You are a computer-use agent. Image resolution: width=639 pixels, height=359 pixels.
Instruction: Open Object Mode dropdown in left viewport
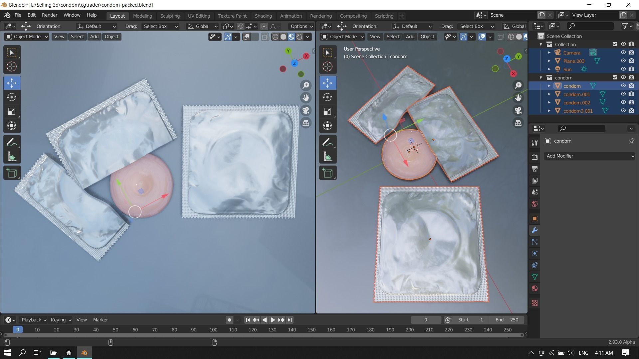tap(27, 37)
